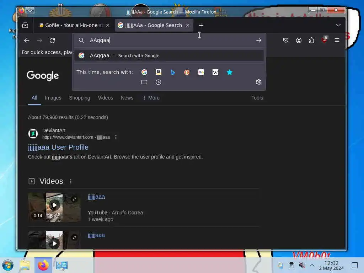Image resolution: width=364 pixels, height=273 pixels.
Task: Click the forward navigation arrow
Action: click(x=39, y=41)
